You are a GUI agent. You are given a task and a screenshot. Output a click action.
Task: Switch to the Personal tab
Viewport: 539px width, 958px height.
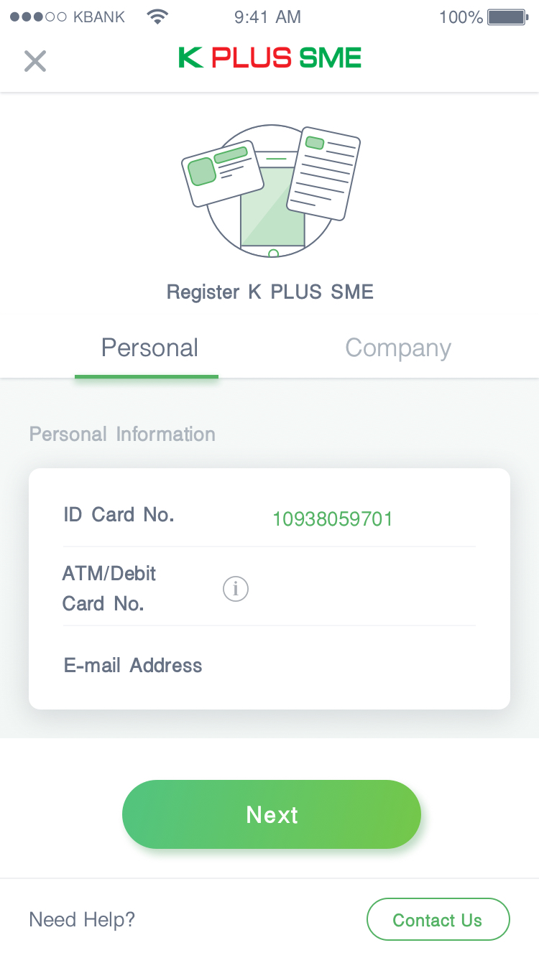(x=149, y=348)
